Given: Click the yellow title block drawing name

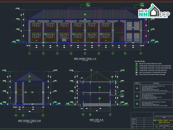Looking at the screenshot, I should 163,121.
